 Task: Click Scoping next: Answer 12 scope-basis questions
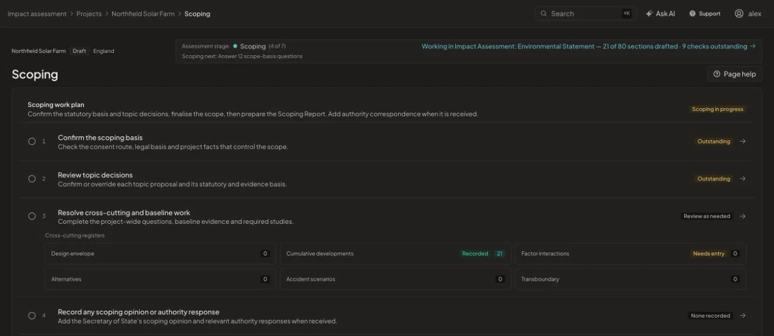pyautogui.click(x=242, y=56)
